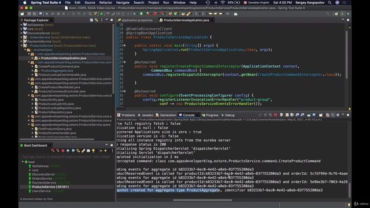Viewport: 370px width, 208px height.
Task: Click the green Run button in main toolbar
Action: pos(141,14)
